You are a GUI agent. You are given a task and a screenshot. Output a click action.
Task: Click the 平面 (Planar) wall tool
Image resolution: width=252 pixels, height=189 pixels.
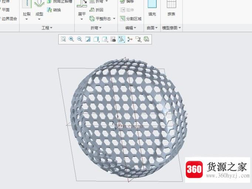pos(5,10)
